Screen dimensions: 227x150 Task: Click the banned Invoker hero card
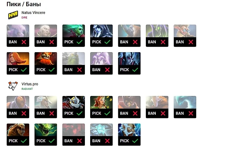tap(46, 36)
